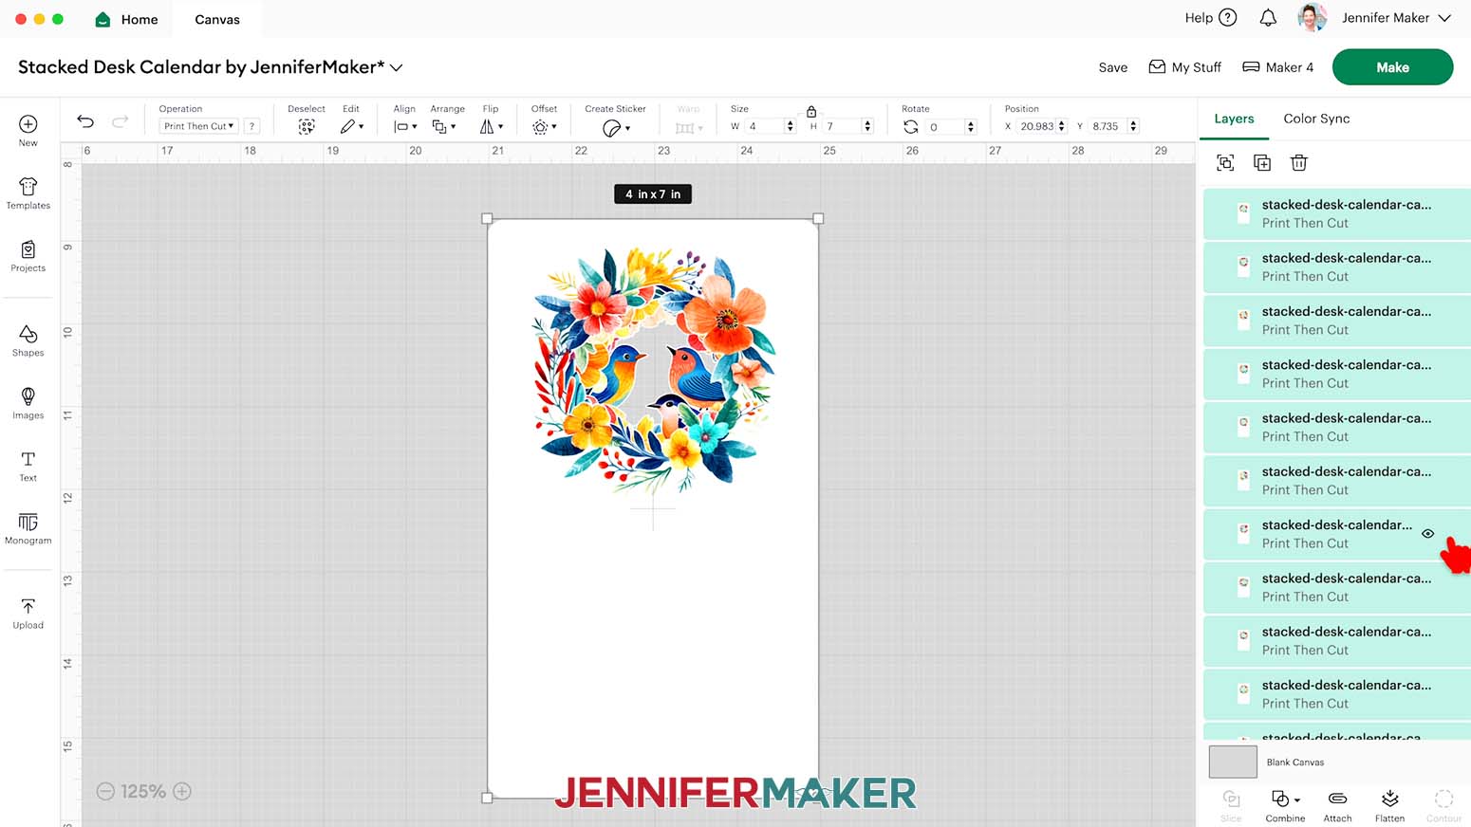Click the Rotate icon
The width and height of the screenshot is (1471, 827).
(x=910, y=126)
